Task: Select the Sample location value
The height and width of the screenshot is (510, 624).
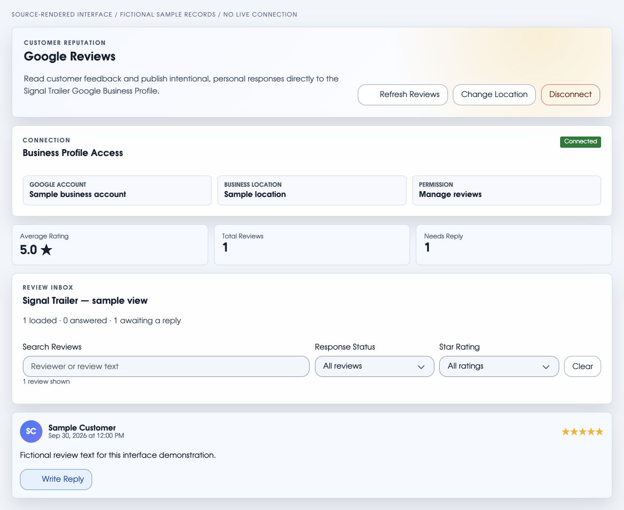Action: [x=255, y=194]
